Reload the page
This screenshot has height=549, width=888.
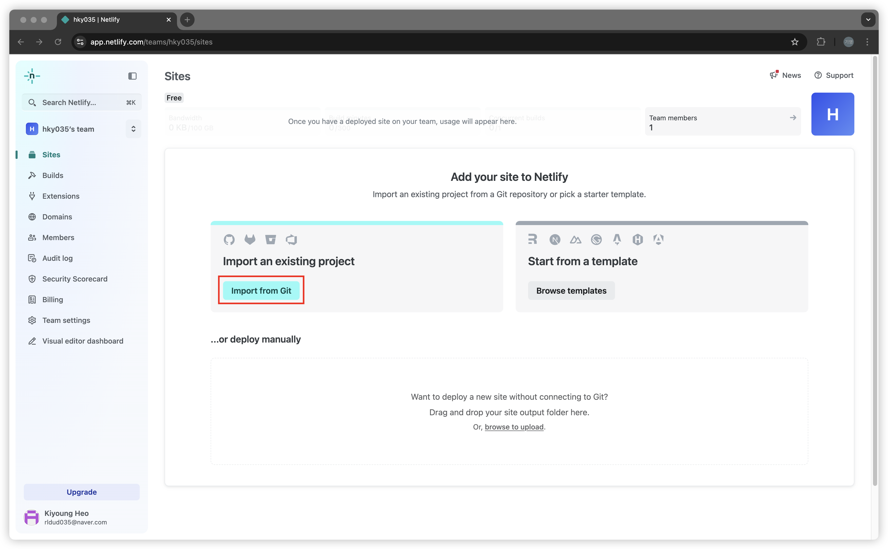[58, 42]
